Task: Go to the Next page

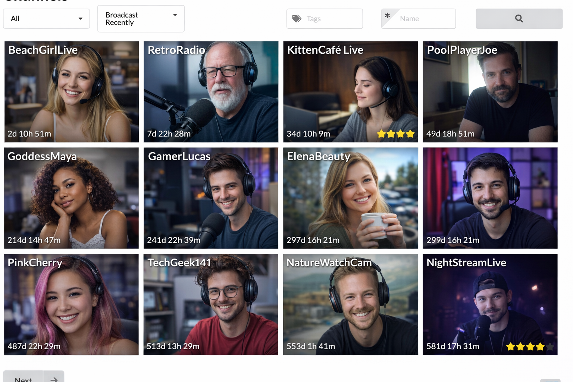Action: click(24, 378)
